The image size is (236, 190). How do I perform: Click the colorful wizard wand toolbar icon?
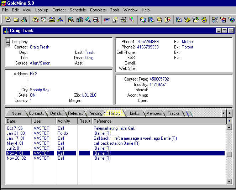tap(132, 20)
